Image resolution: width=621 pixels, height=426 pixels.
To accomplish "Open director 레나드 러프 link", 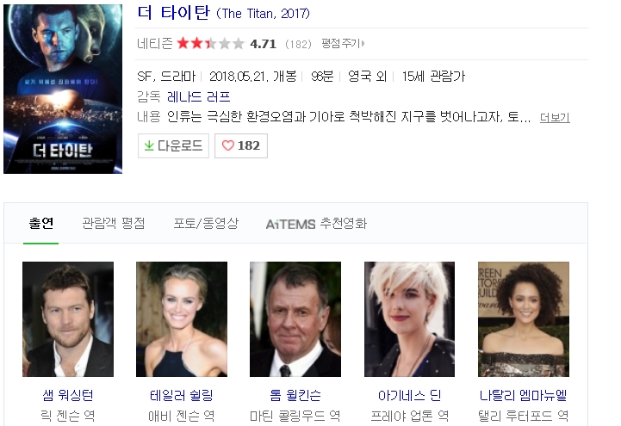I will tap(198, 96).
